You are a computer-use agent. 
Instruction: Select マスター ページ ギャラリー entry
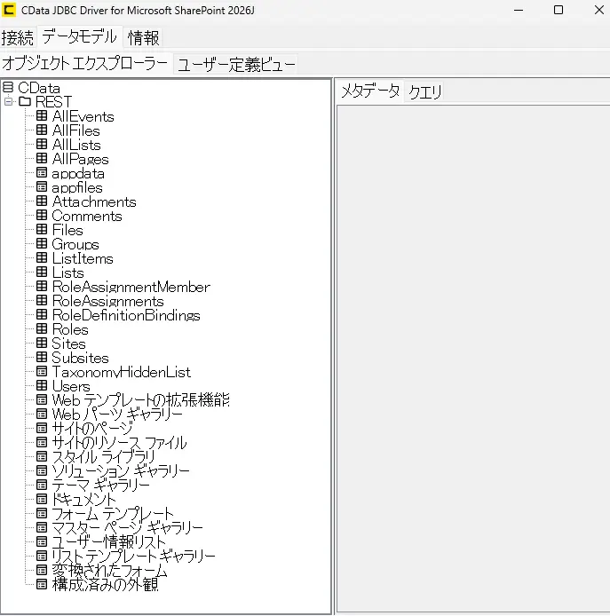(127, 527)
